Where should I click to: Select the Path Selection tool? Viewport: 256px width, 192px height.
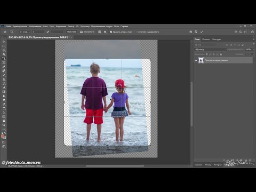[x=4, y=113]
